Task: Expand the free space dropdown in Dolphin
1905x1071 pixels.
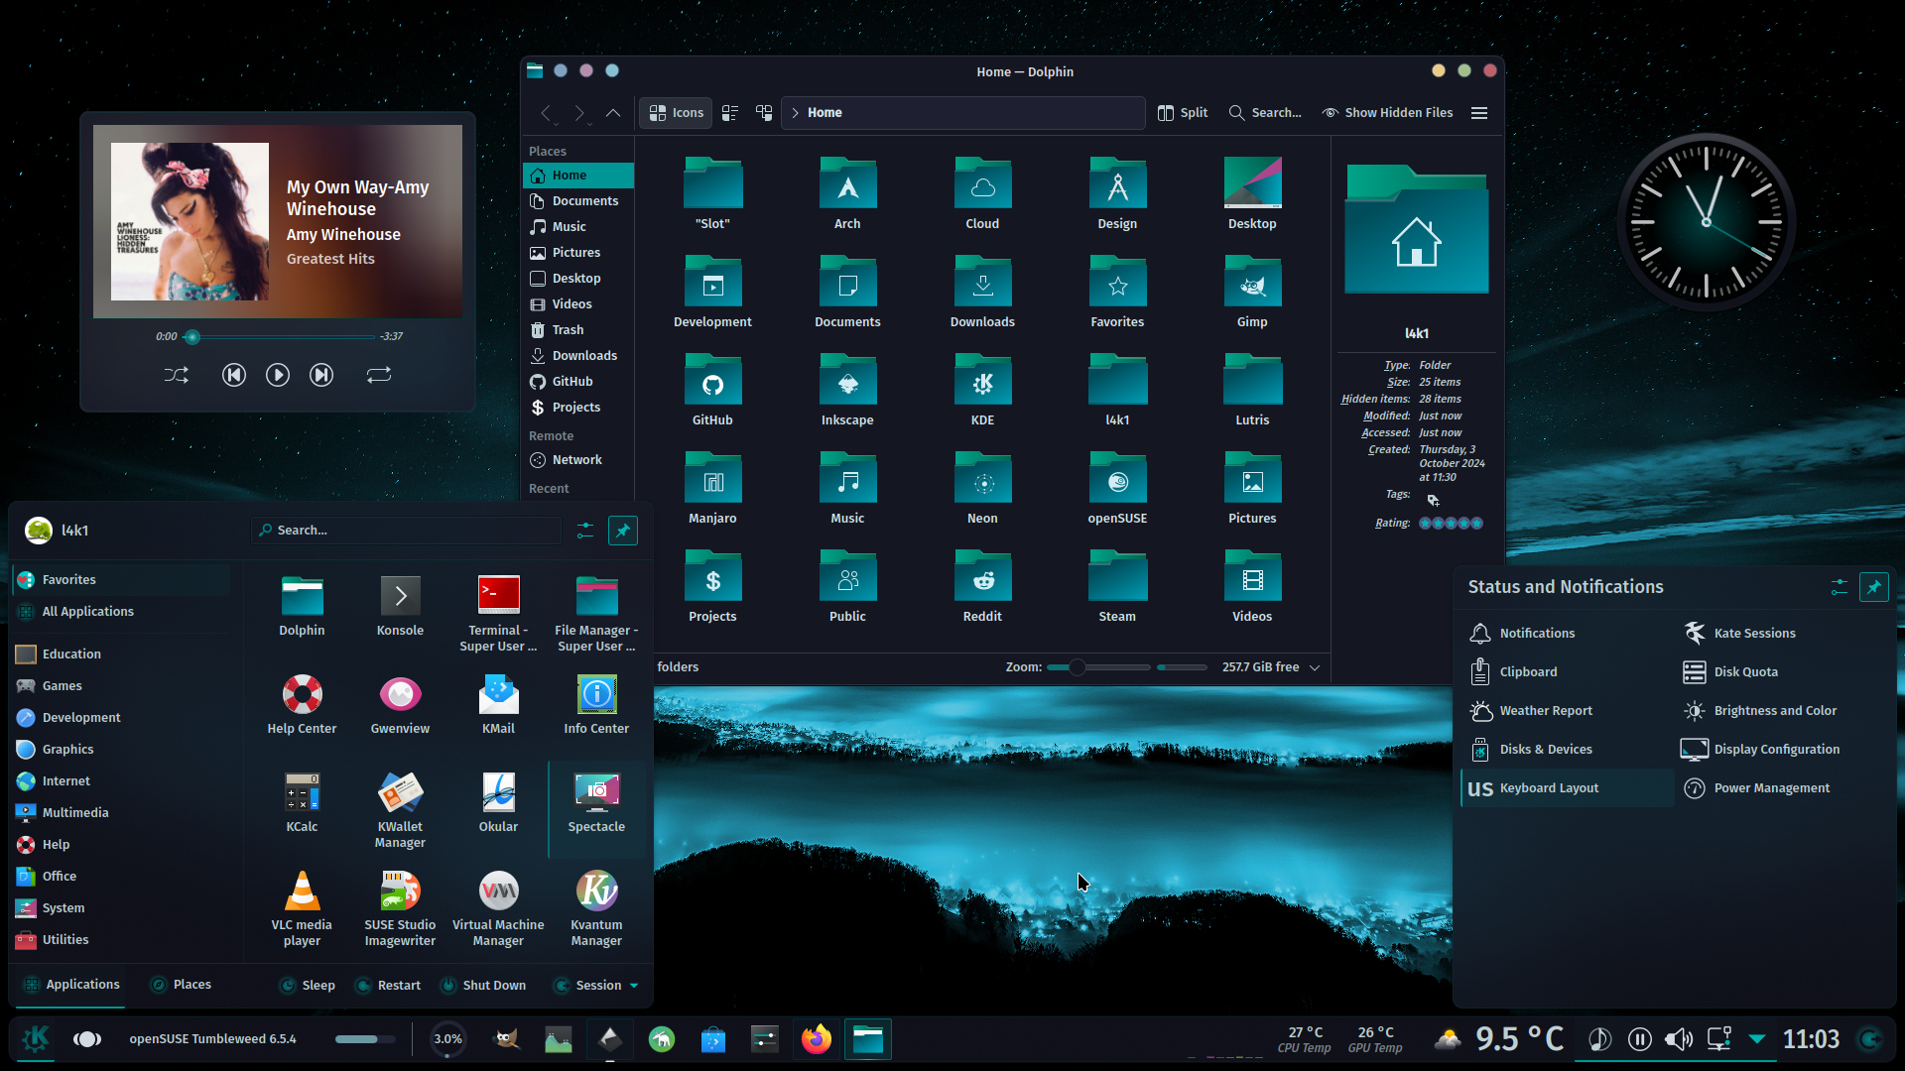Action: [1315, 667]
